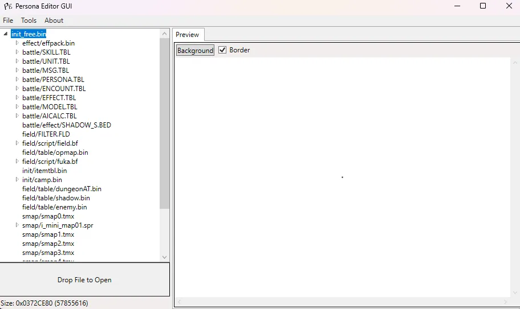This screenshot has height=309, width=520.
Task: Select battle/EFFECT.TBL file entry
Action: click(x=49, y=98)
